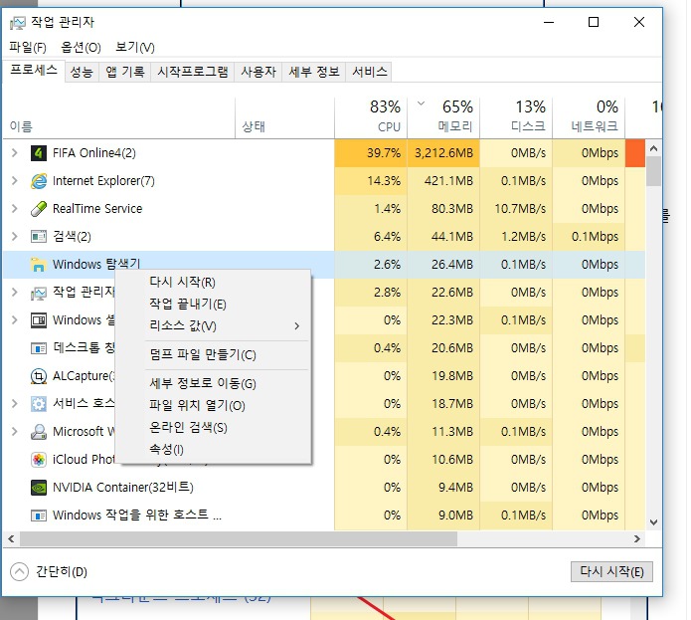Select 온라인 검색(S) menu entry
The width and height of the screenshot is (691, 620).
click(x=214, y=428)
